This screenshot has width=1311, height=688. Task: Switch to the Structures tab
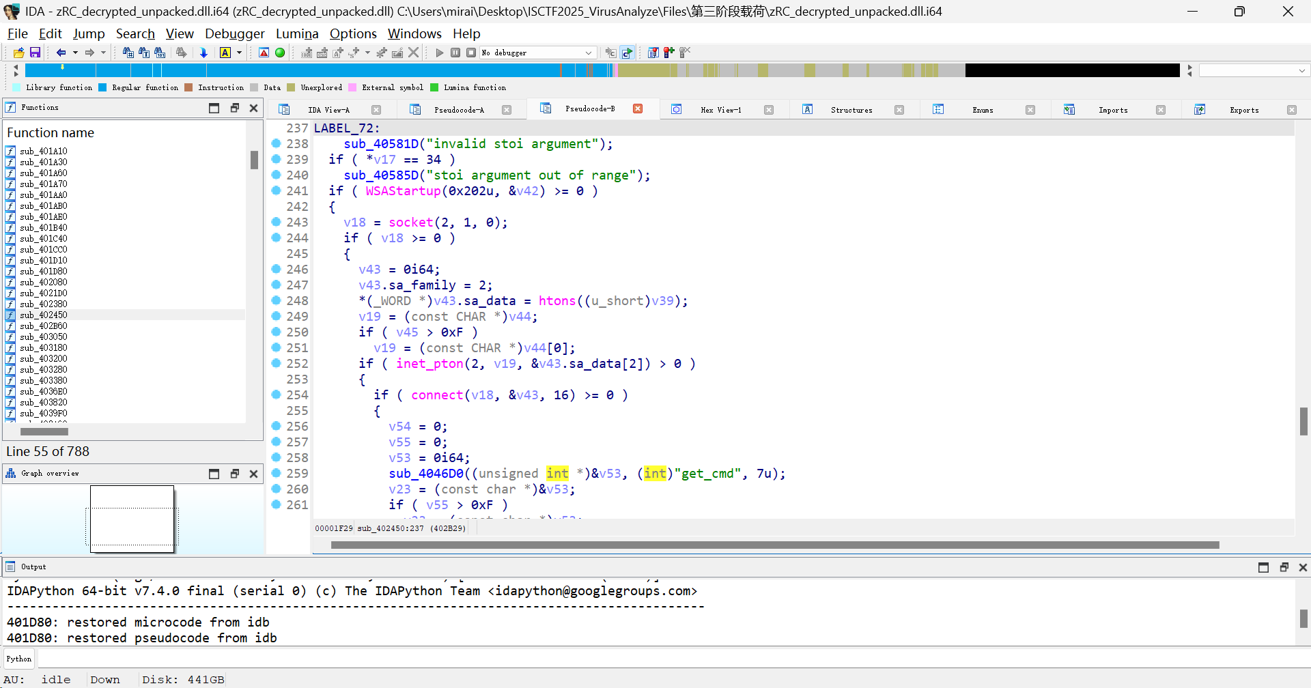pyautogui.click(x=851, y=110)
